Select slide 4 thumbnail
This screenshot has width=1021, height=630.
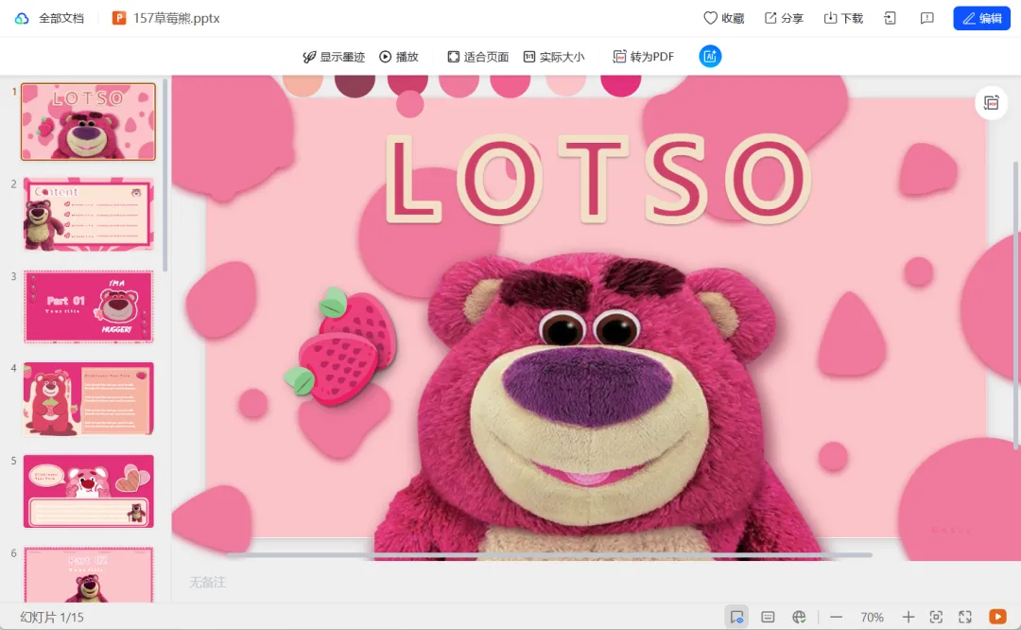coord(89,399)
